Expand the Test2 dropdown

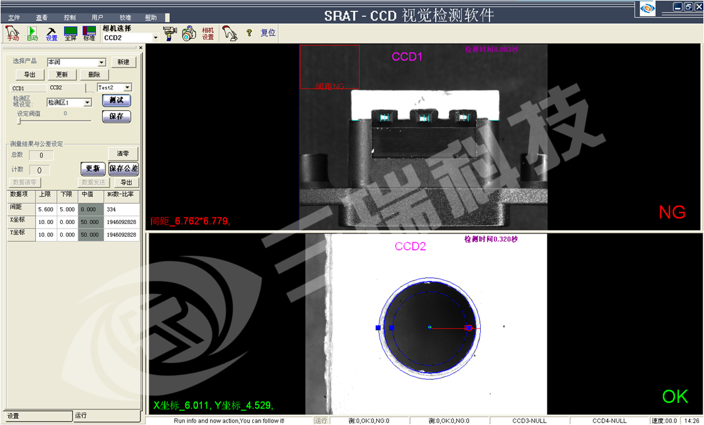point(127,88)
